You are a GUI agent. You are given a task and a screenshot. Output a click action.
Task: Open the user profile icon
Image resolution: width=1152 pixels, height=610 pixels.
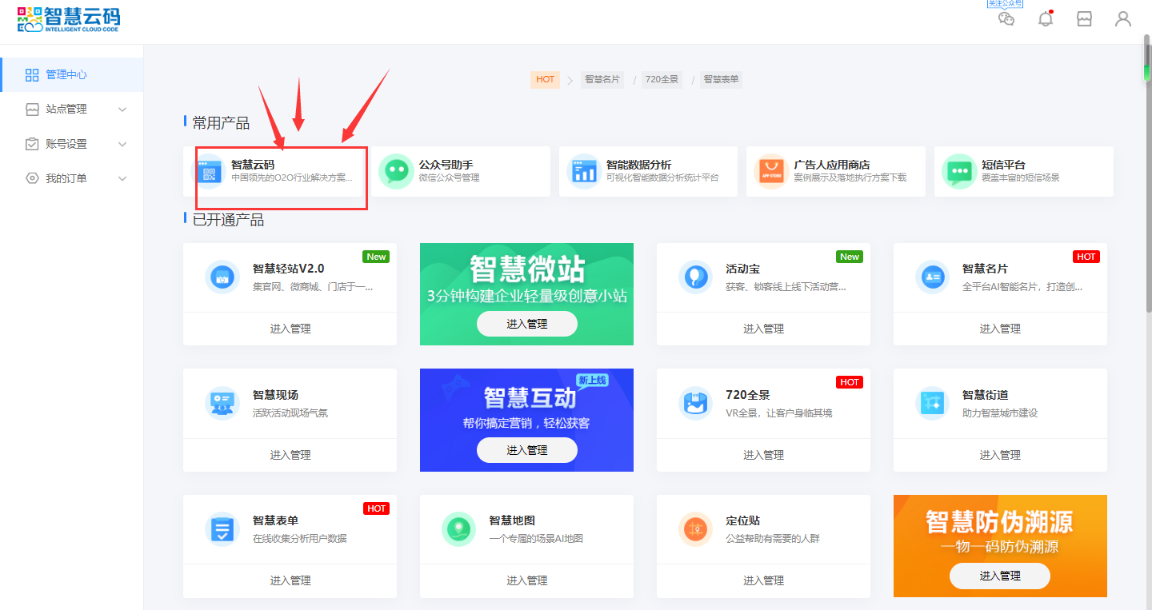(x=1123, y=19)
